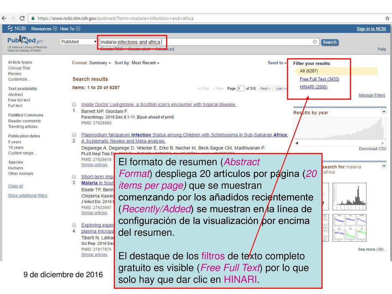Bookmark the page with the star icon
392x294 pixels.
(x=387, y=18)
